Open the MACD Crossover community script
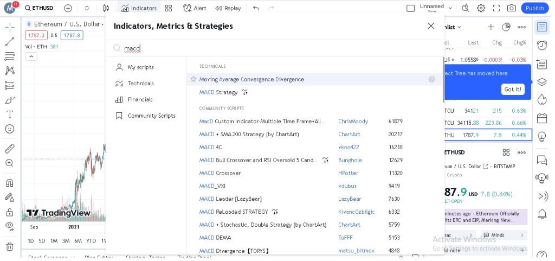This screenshot has width=555, height=261. pos(220,173)
